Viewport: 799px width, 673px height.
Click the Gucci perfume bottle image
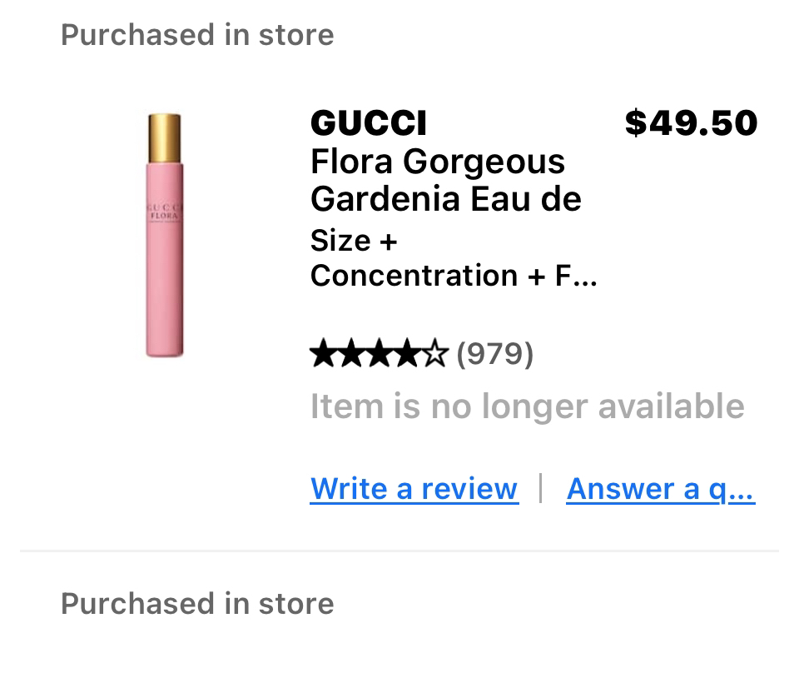(x=166, y=233)
